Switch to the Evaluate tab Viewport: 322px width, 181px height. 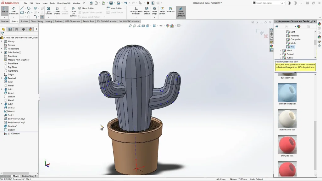58,21
